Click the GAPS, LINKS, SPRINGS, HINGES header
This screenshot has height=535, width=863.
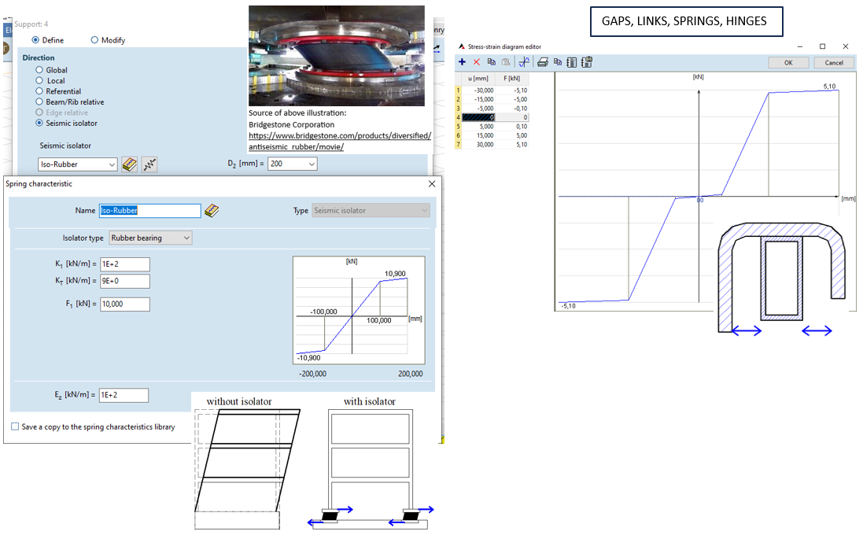coord(685,21)
